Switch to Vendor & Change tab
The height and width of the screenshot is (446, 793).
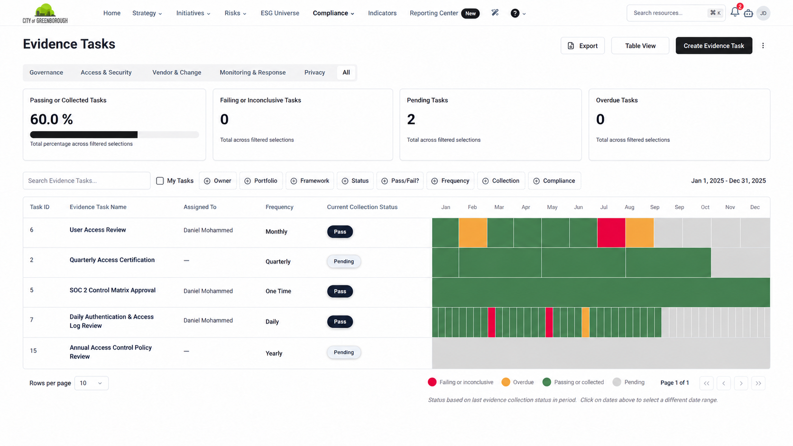177,73
